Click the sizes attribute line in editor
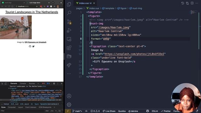 coord(116,35)
